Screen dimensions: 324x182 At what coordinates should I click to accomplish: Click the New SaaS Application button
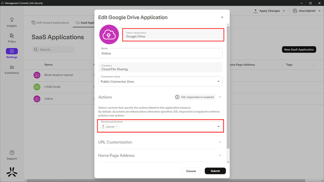299,49
